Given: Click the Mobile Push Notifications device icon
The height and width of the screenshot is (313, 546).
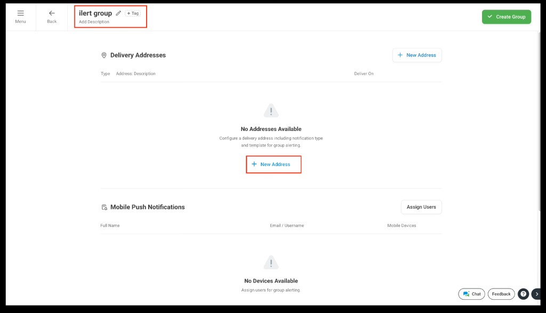Looking at the screenshot, I should tap(104, 207).
